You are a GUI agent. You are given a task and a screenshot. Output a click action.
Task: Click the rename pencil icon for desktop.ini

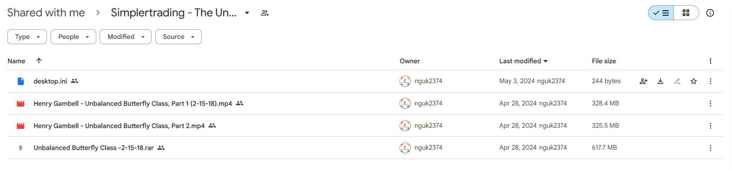coord(677,81)
